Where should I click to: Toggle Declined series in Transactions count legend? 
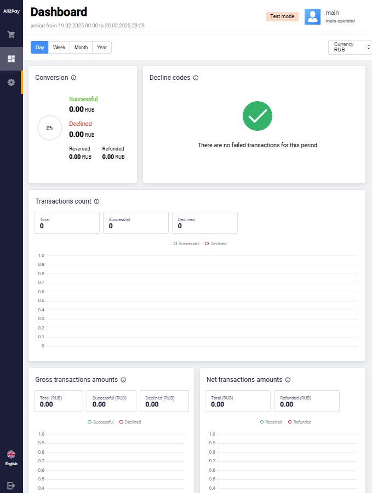click(215, 243)
